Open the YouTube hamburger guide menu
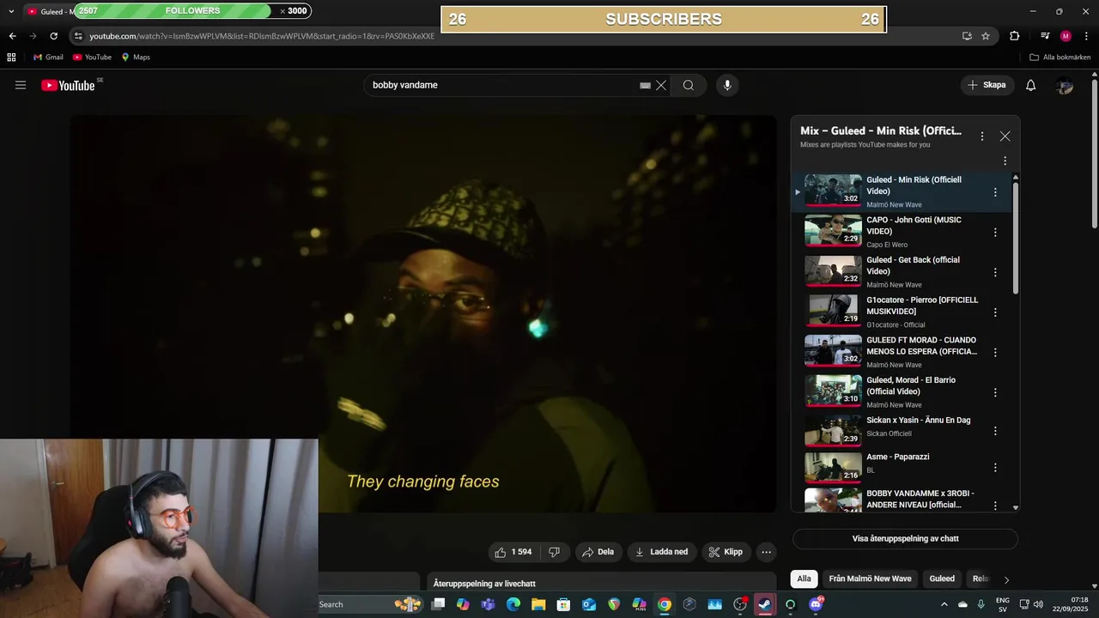This screenshot has height=618, width=1099. click(21, 85)
